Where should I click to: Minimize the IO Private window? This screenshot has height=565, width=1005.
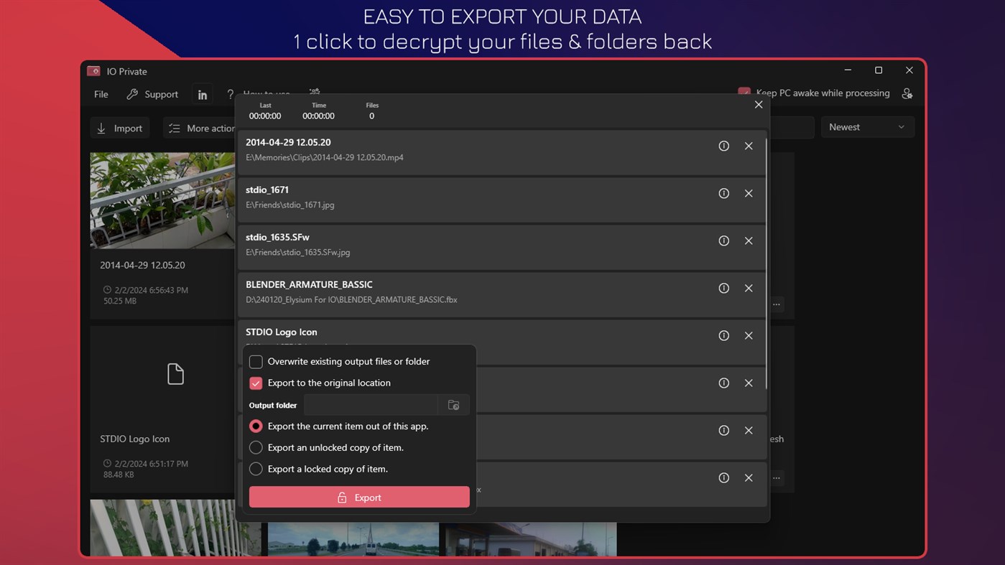pyautogui.click(x=848, y=70)
